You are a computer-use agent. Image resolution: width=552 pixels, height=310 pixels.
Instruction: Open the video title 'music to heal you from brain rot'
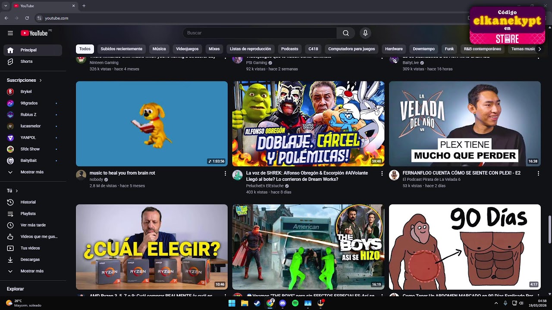[x=122, y=173]
